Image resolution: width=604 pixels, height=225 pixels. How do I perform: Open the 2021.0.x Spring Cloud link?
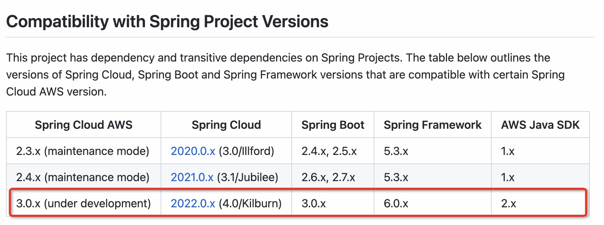pyautogui.click(x=192, y=177)
